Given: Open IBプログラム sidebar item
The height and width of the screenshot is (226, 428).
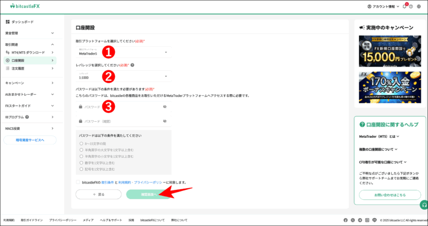Looking at the screenshot, I should tap(30, 117).
